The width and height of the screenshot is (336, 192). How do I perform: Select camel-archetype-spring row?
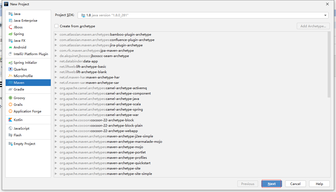190,110
